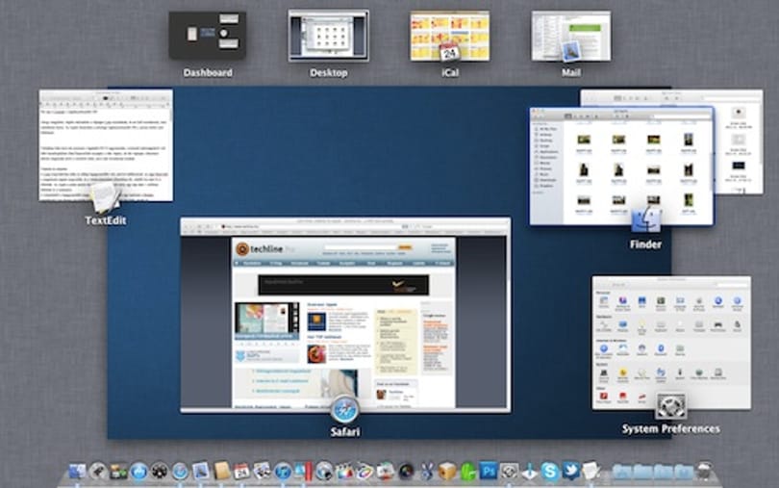The height and width of the screenshot is (488, 779).
Task: Open iTunes in the Dock
Action: point(283,471)
